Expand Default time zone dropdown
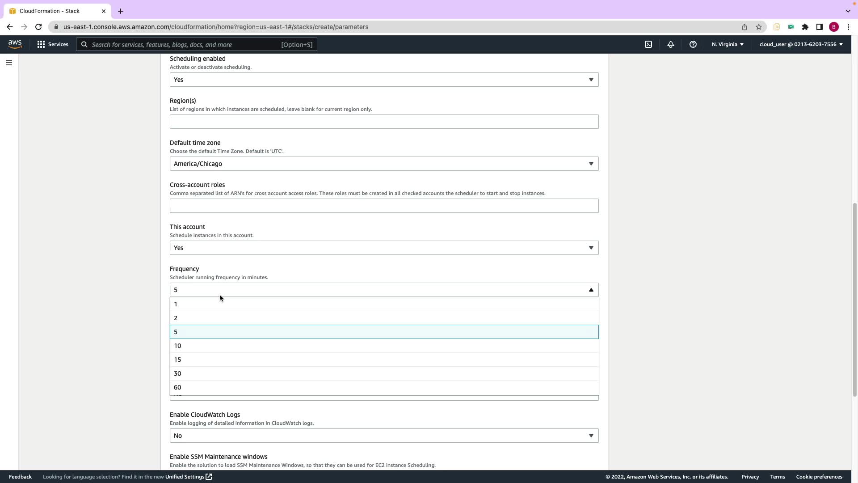Viewport: 858px width, 483px height. [384, 164]
